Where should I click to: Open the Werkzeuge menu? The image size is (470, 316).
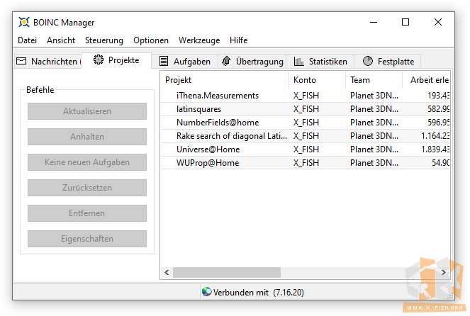[198, 40]
